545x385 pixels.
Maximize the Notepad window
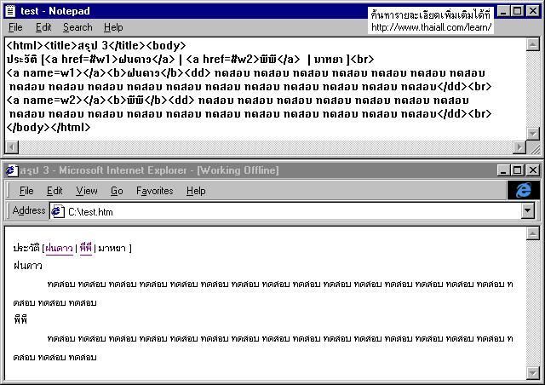point(518,10)
